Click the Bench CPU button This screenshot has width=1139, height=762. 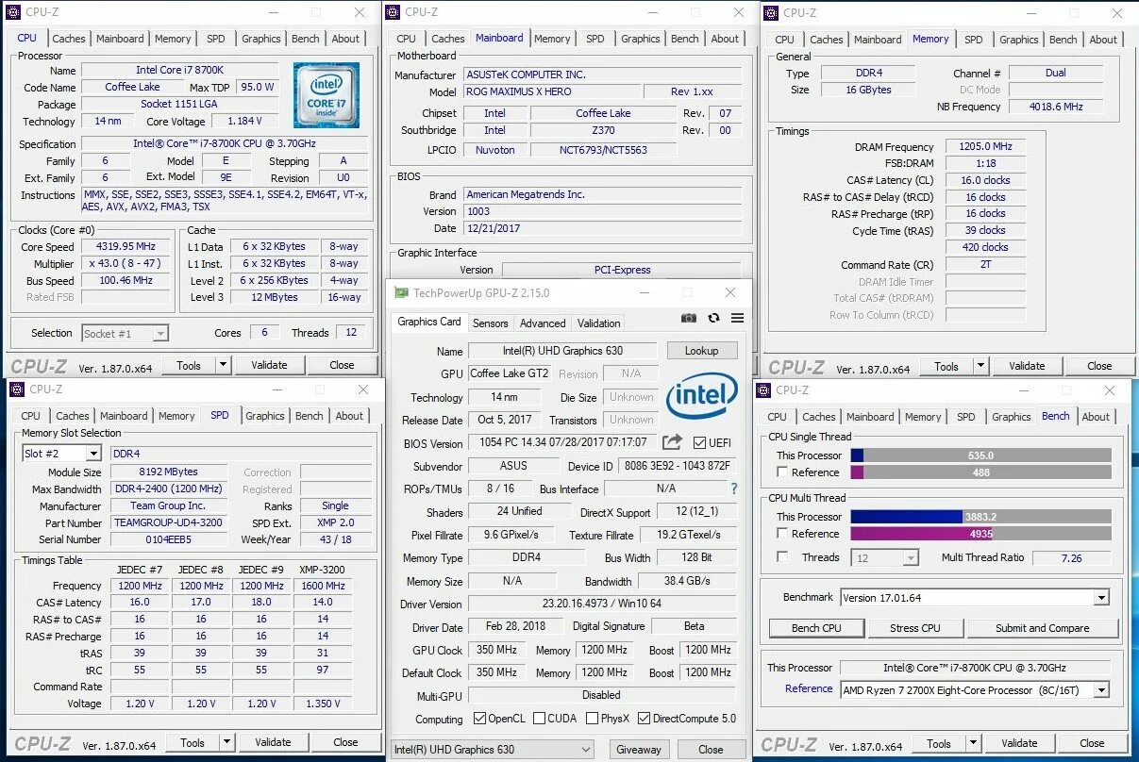click(817, 628)
